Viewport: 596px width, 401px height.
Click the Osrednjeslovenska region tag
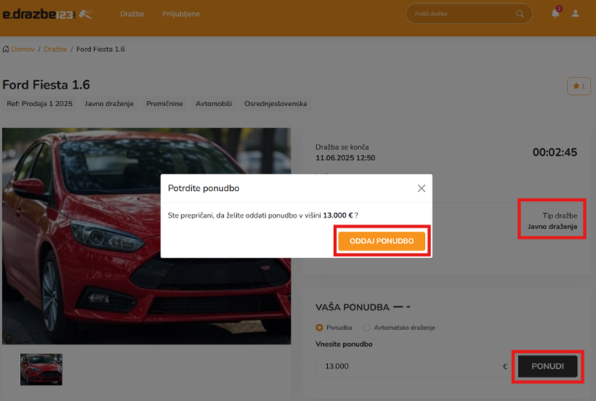click(x=275, y=104)
